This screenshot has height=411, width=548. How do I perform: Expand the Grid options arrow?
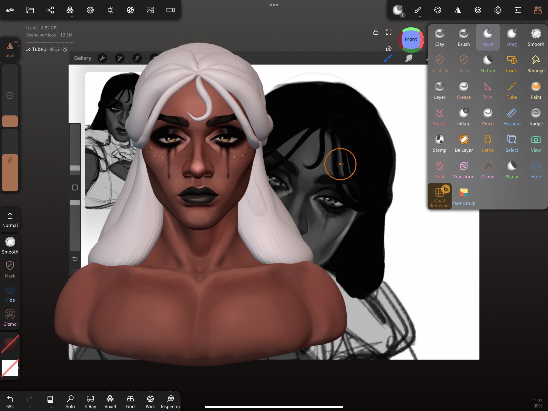point(130,392)
